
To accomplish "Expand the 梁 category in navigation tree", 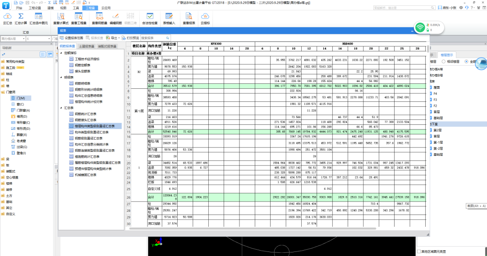I will coord(3,159).
